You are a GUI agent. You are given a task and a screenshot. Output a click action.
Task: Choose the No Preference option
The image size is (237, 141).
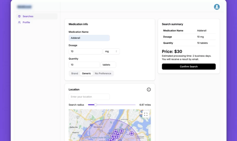103,73
